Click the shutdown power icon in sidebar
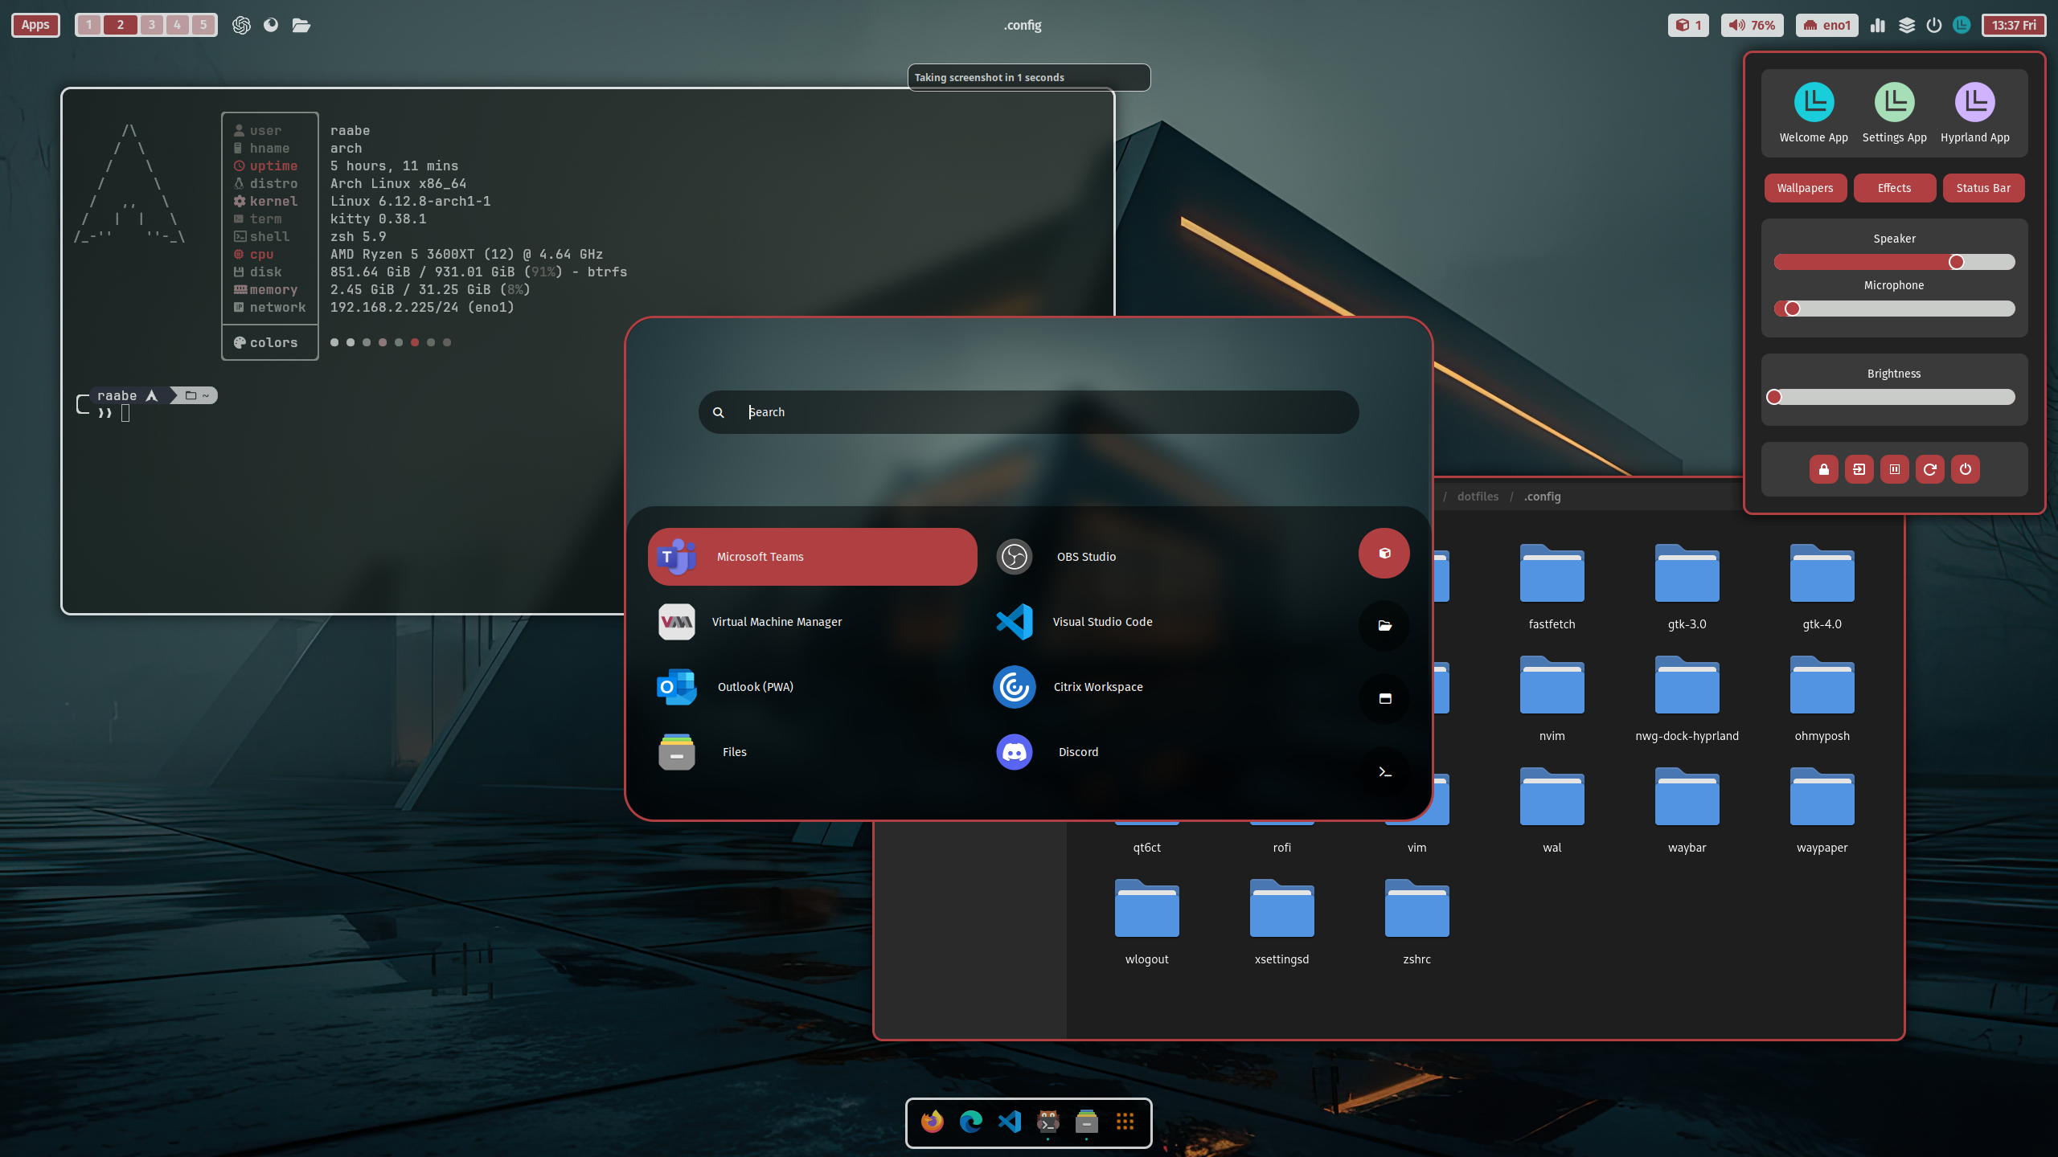This screenshot has height=1157, width=2058. [x=1965, y=469]
